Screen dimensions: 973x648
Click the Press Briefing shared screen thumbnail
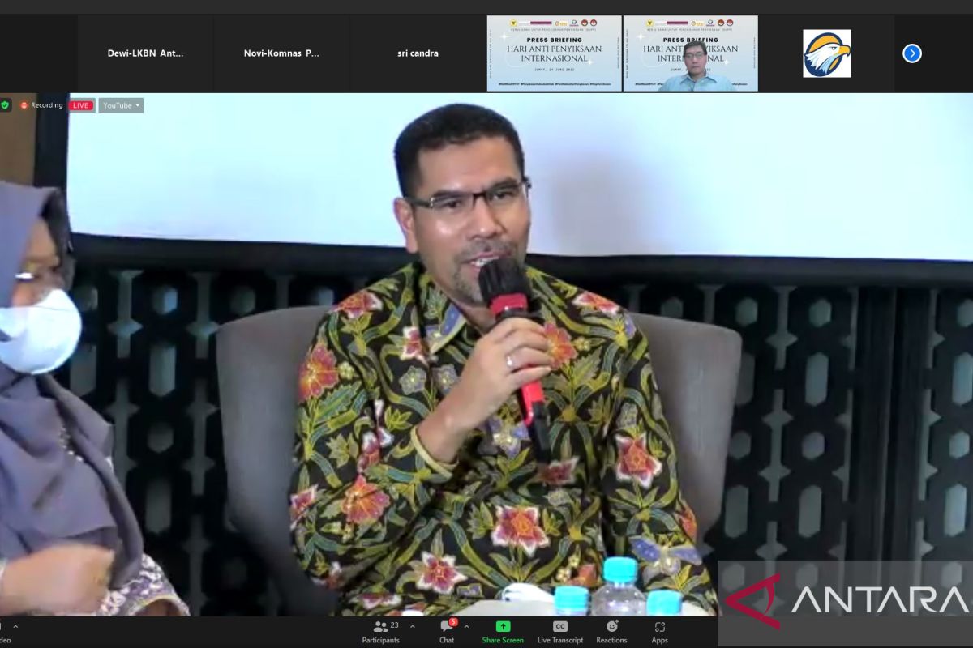[555, 53]
